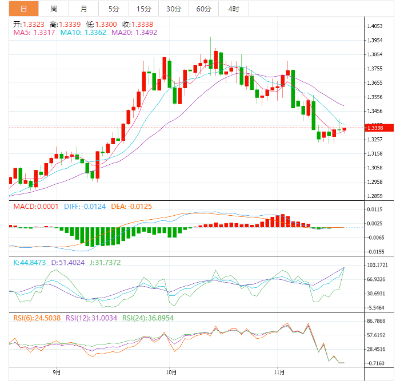Open the 30分 interval tab
The height and width of the screenshot is (384, 400).
tap(174, 9)
